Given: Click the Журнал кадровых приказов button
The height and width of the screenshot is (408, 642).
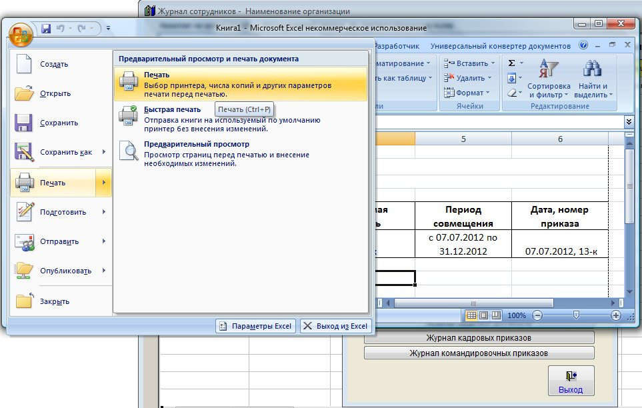Looking at the screenshot, I should coord(479,337).
